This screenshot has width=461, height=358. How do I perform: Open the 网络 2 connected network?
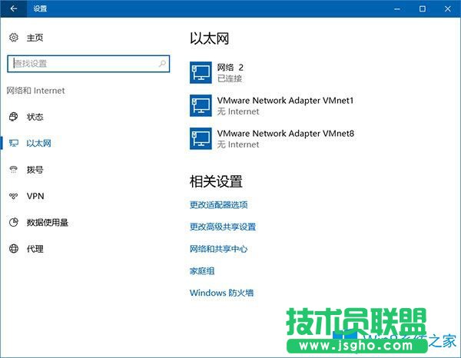(x=230, y=73)
